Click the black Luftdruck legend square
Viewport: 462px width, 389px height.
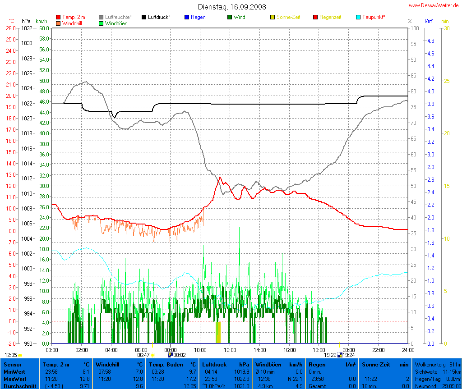point(144,17)
